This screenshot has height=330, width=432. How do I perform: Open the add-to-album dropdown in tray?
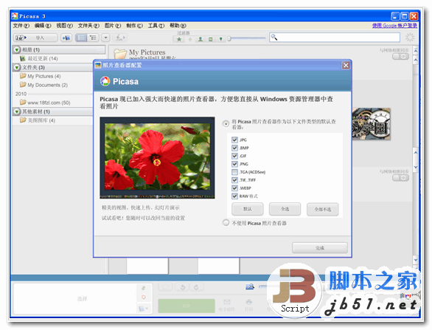click(144, 309)
